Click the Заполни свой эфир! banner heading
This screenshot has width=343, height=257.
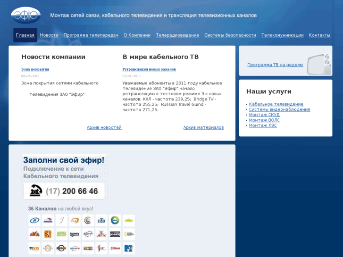[x=64, y=160]
